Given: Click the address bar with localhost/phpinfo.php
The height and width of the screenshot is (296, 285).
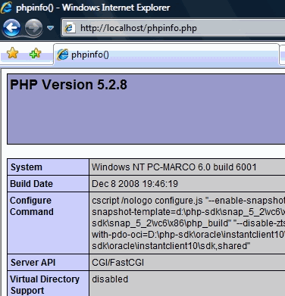Looking at the screenshot, I should click(174, 28).
